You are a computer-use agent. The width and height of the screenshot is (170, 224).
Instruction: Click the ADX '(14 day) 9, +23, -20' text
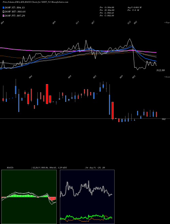click(95, 168)
